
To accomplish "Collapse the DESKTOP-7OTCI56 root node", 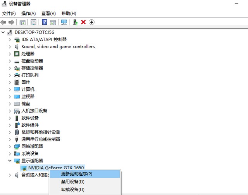I will tap(3, 32).
